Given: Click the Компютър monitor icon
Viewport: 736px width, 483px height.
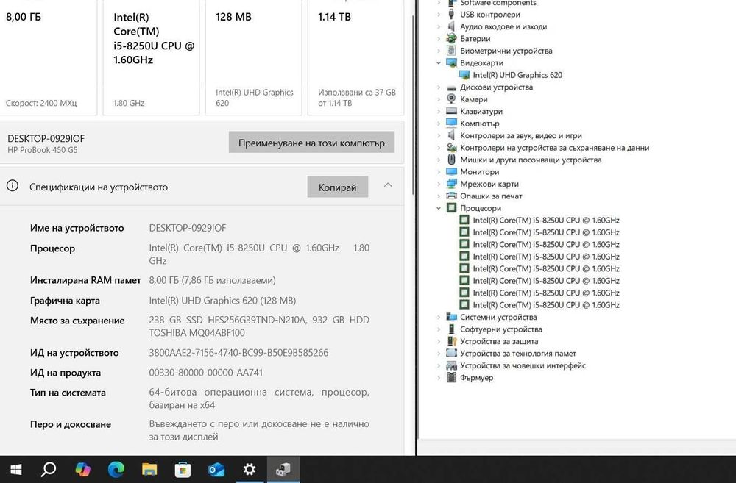Looking at the screenshot, I should point(452,124).
